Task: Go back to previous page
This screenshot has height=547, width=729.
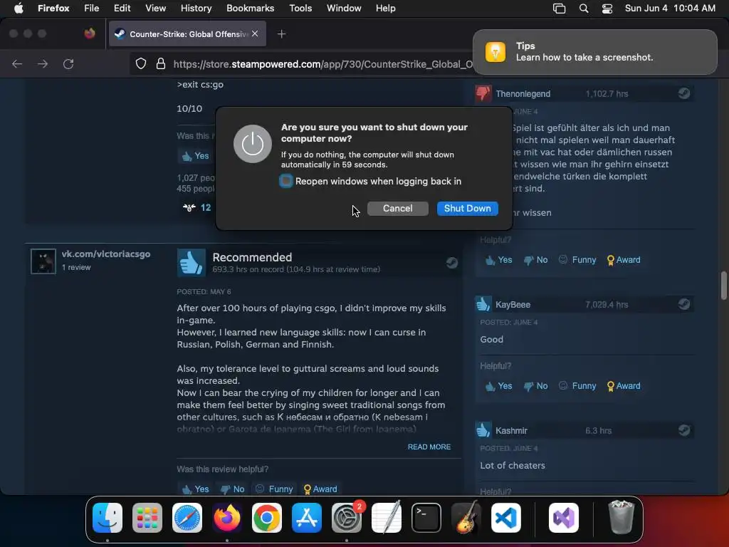Action: [x=17, y=63]
